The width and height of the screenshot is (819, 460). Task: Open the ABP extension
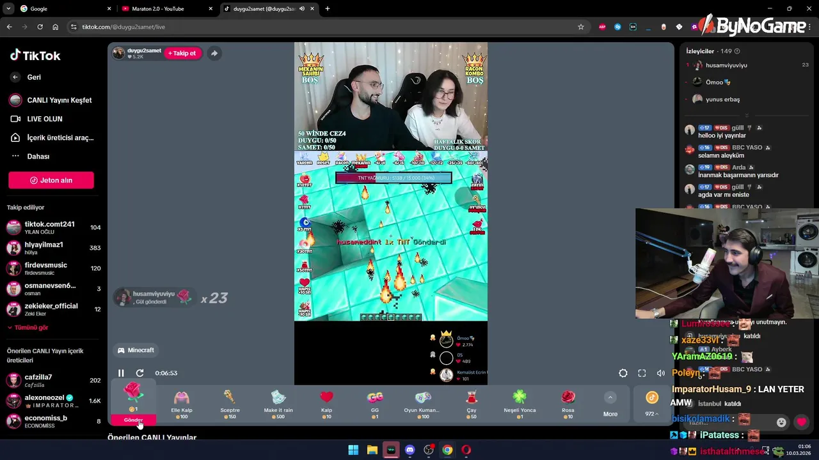tap(602, 27)
